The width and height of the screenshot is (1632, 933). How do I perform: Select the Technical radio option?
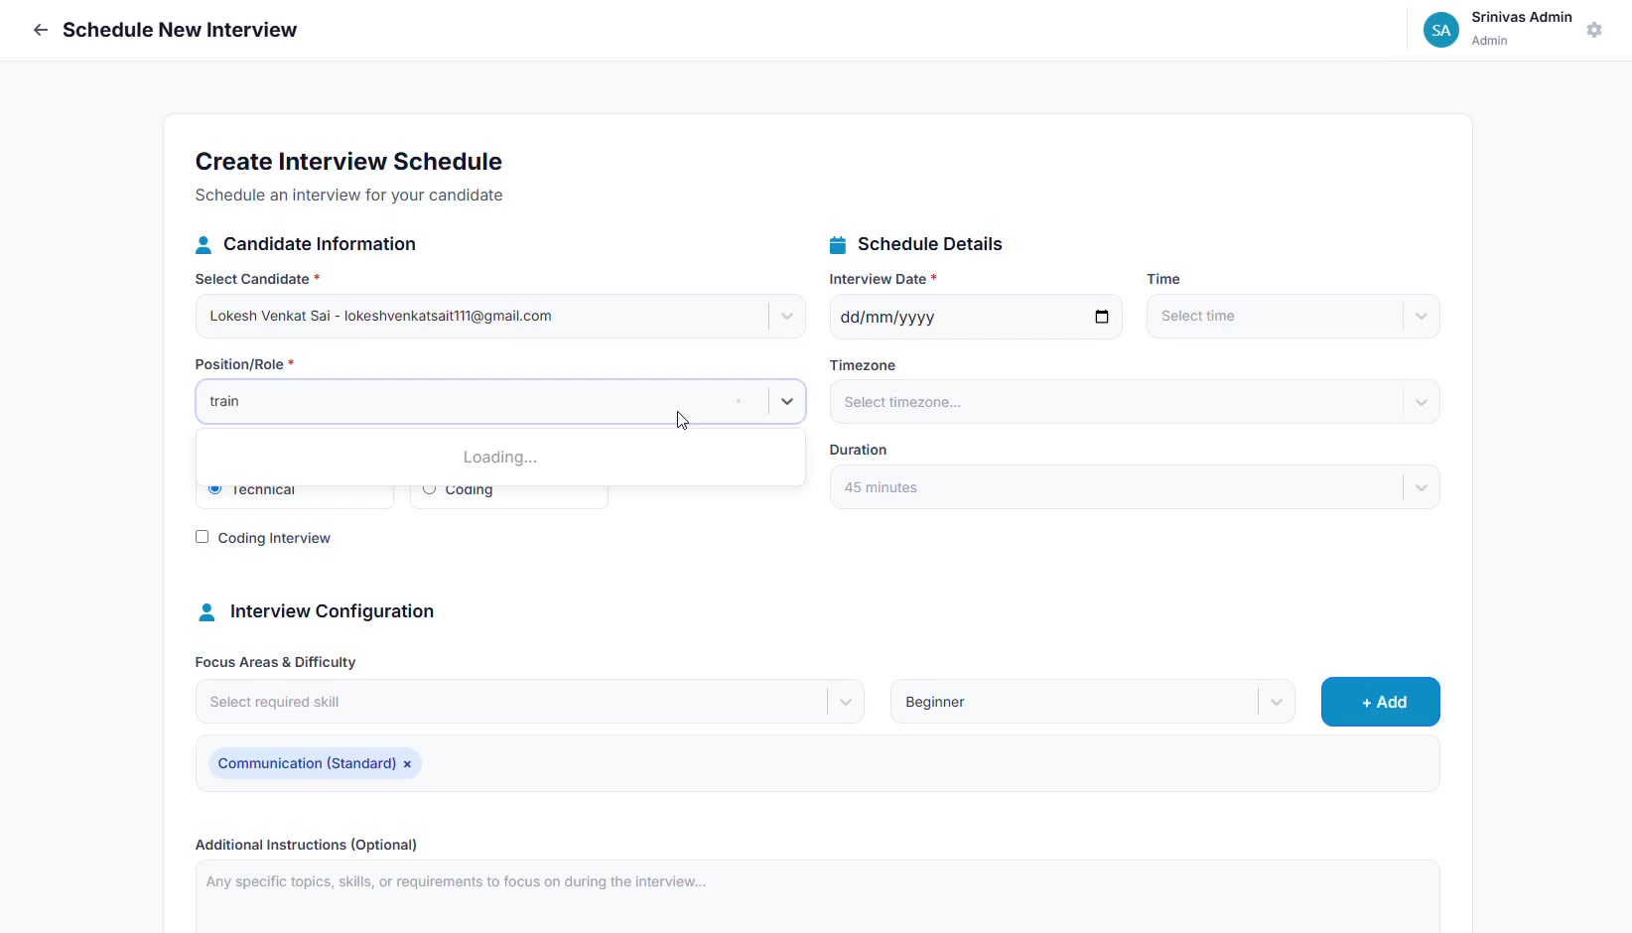[215, 489]
